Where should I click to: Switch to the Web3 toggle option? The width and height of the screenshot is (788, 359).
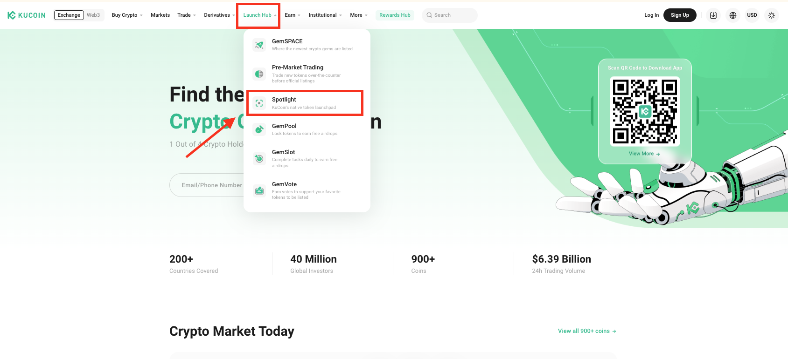pyautogui.click(x=93, y=15)
